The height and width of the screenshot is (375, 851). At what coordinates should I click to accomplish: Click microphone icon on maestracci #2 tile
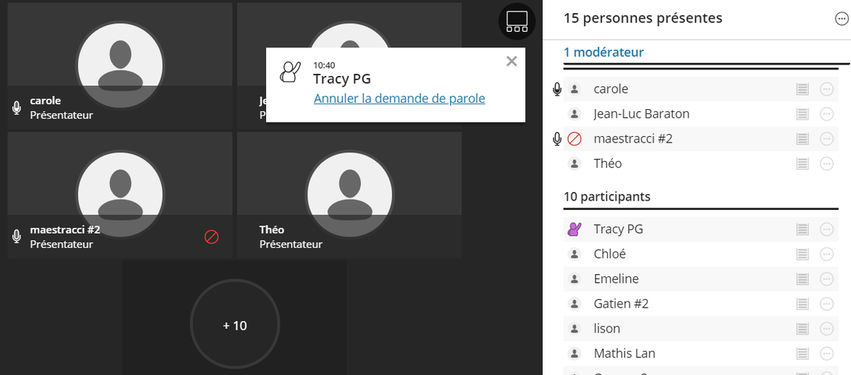[x=16, y=236]
